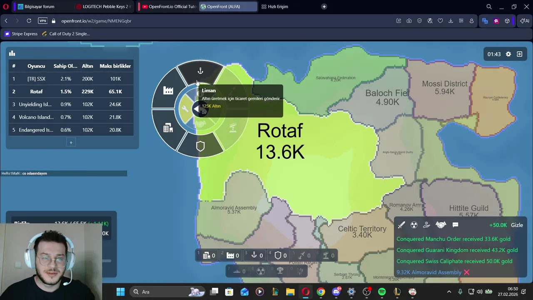Choose the factory segment in radial menu
This screenshot has width=533, height=300.
(168, 91)
